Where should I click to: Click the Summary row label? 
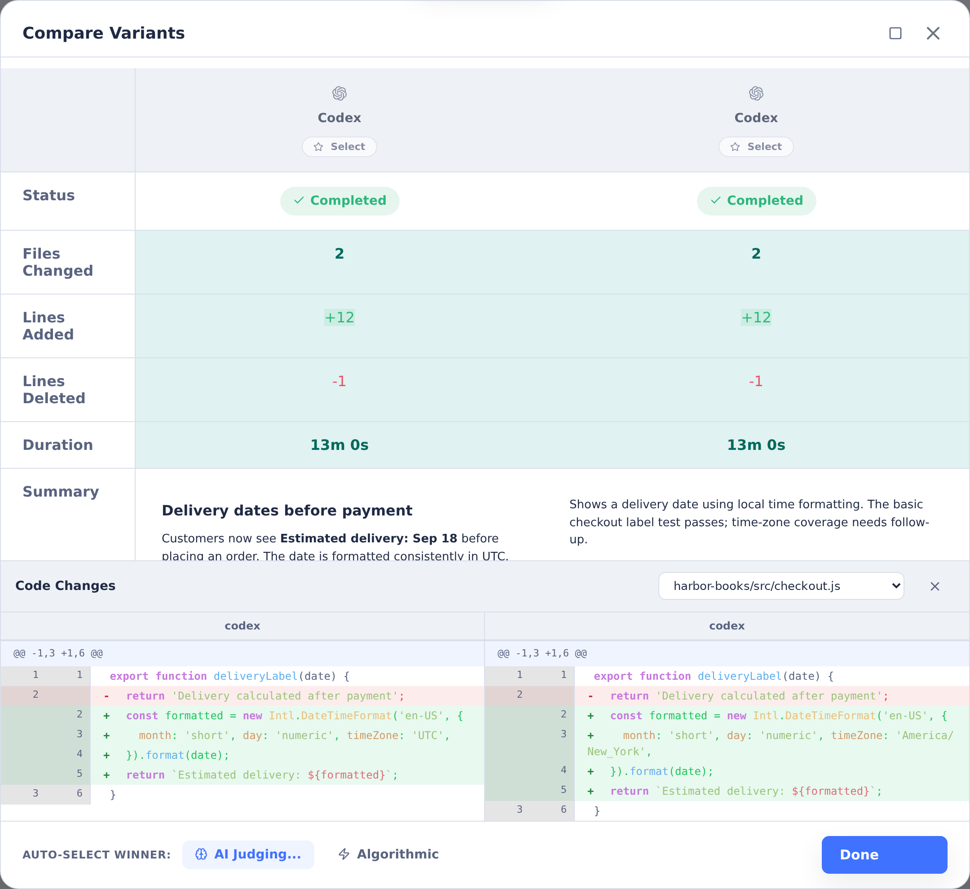tap(61, 492)
